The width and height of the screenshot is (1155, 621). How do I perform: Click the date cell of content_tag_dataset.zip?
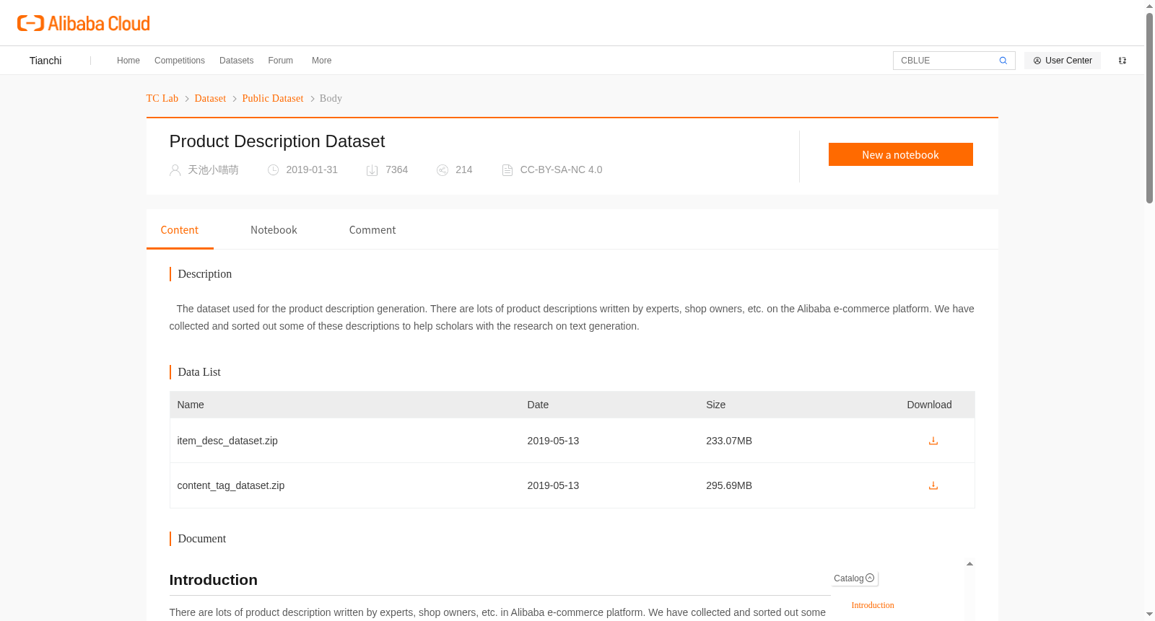click(553, 485)
